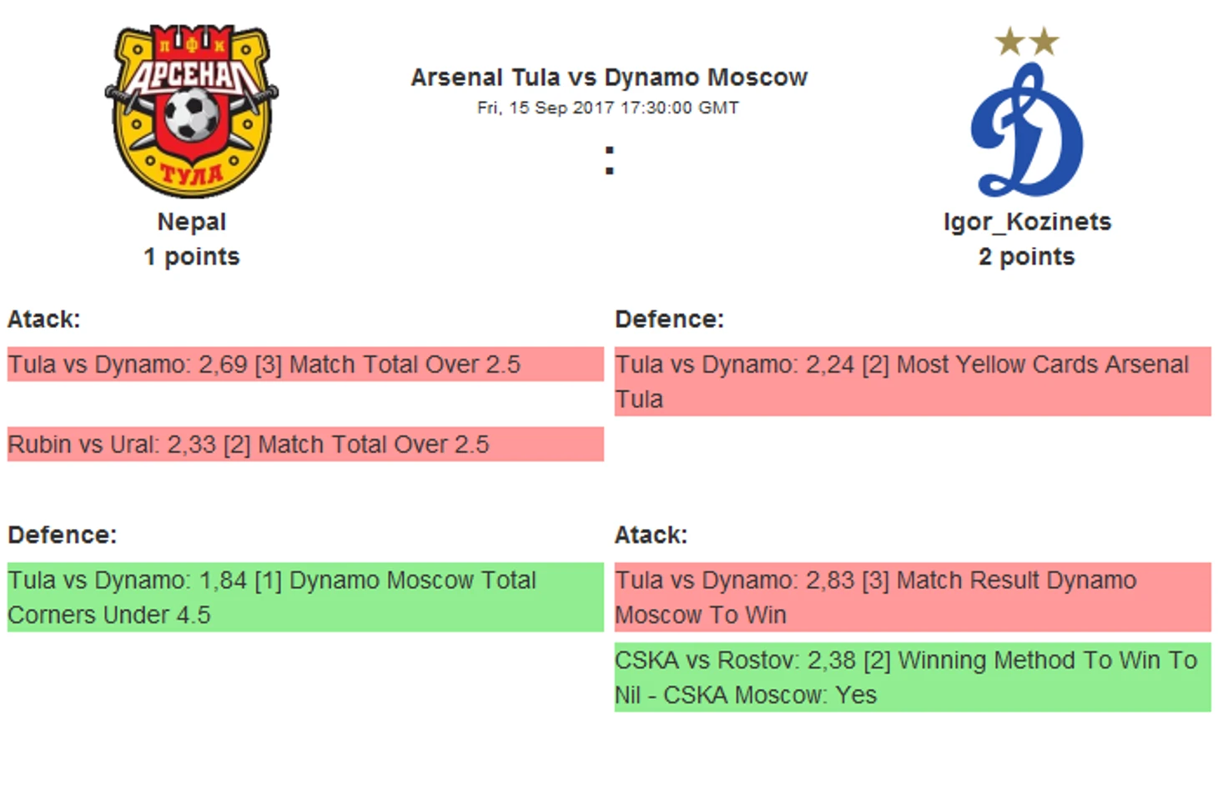Select Igor_Kozinets's Defence section heading
The width and height of the screenshot is (1218, 800).
(x=669, y=319)
